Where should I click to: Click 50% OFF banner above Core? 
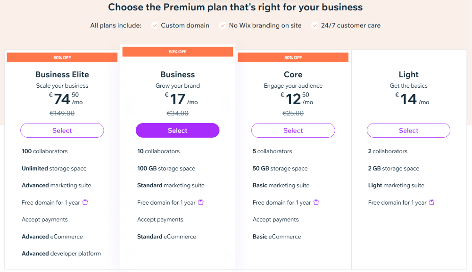click(x=293, y=58)
